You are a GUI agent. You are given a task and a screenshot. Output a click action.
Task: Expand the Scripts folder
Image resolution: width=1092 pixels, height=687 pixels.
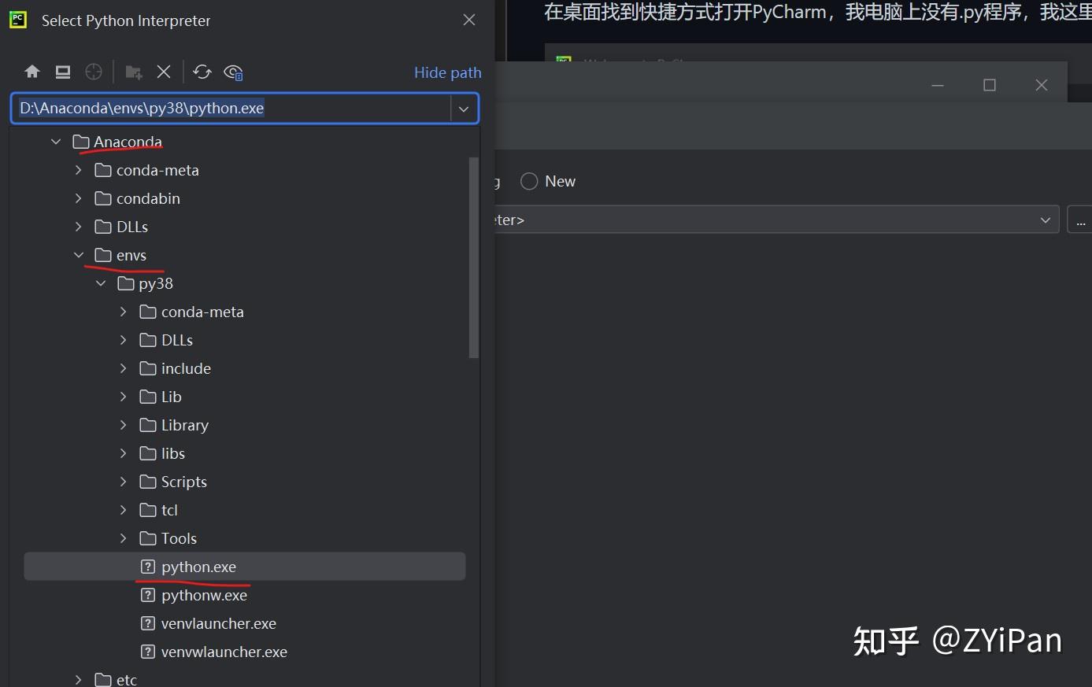tap(123, 482)
